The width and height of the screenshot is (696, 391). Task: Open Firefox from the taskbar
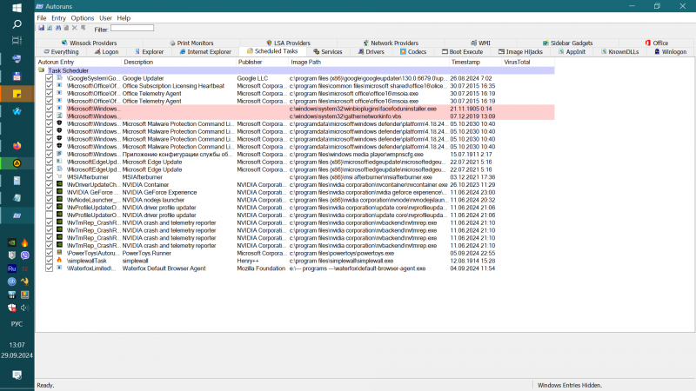coord(17,146)
